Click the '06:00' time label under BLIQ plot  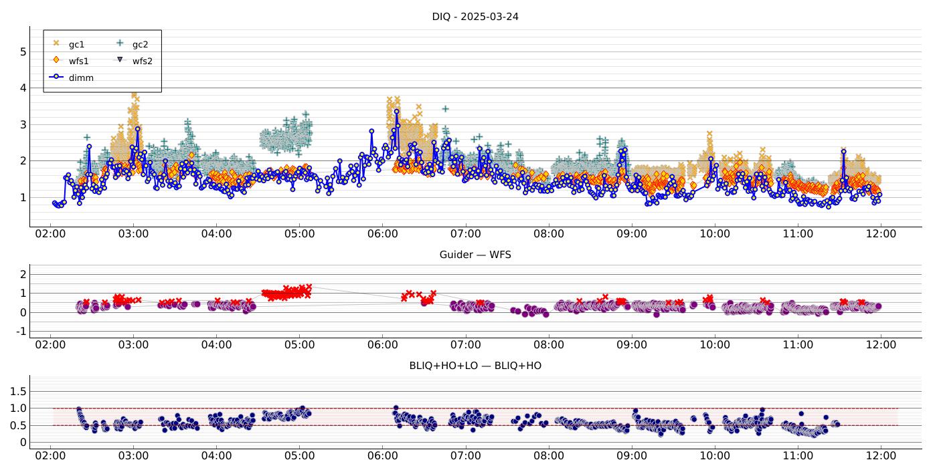[382, 456]
